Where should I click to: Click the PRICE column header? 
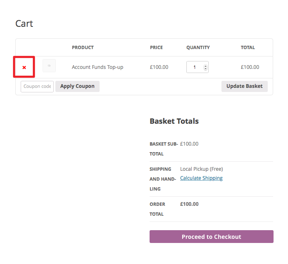click(x=156, y=47)
